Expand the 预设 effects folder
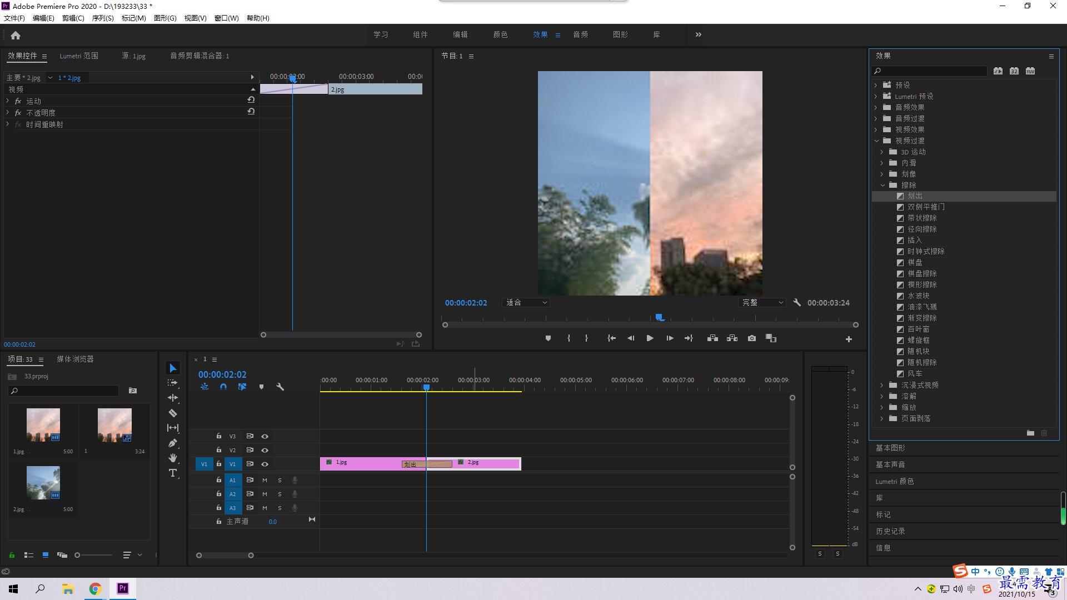Viewport: 1067px width, 600px height. [x=876, y=85]
